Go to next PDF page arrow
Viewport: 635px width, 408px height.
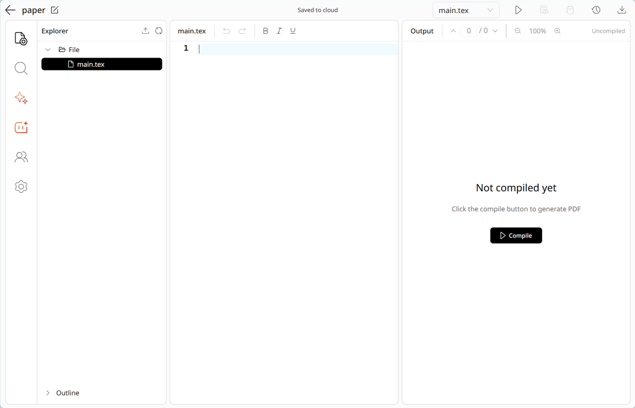click(x=495, y=31)
